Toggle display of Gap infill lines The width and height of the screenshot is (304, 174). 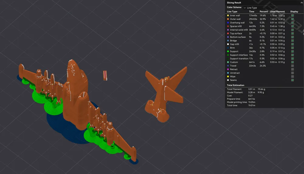pyautogui.click(x=292, y=44)
